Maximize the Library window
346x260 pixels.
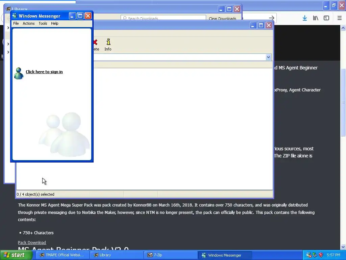[x=229, y=9]
